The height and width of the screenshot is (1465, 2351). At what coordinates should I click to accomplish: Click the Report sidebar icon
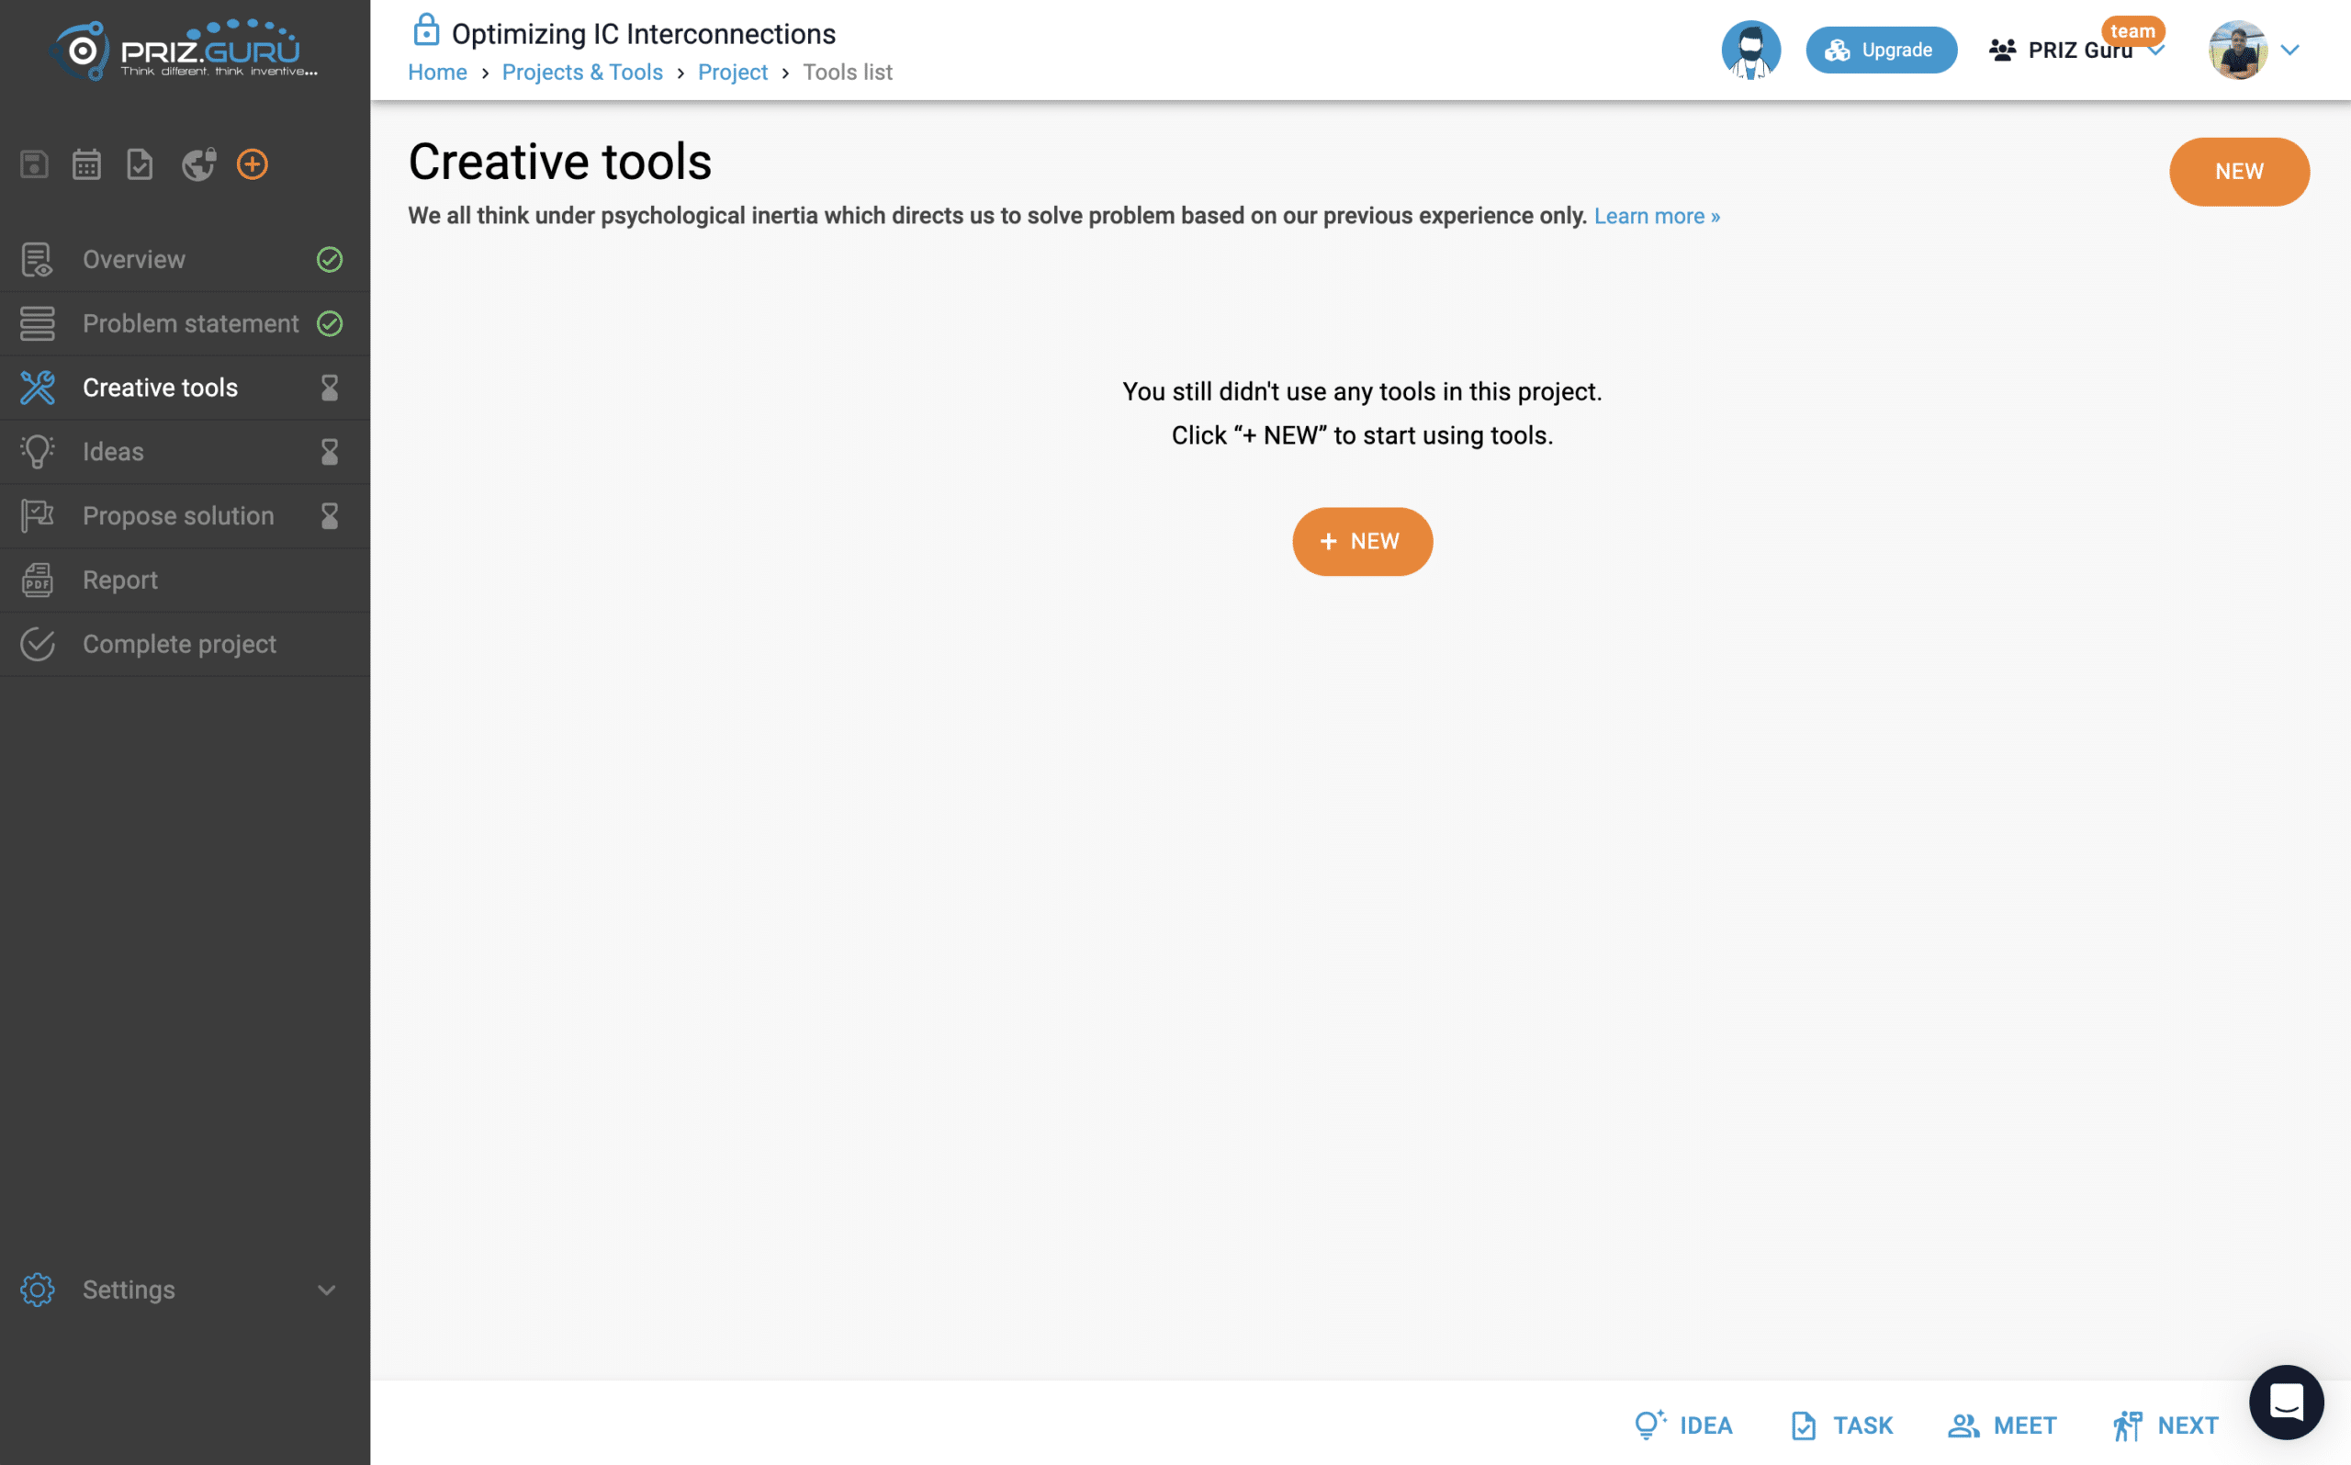point(37,580)
